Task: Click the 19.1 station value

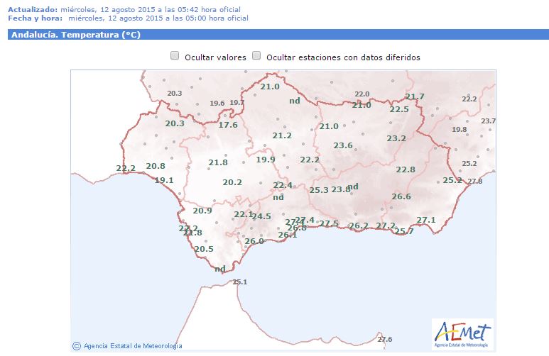Action: point(164,180)
